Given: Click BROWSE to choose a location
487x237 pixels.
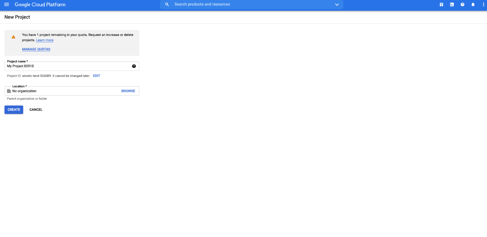Looking at the screenshot, I should 128,91.
